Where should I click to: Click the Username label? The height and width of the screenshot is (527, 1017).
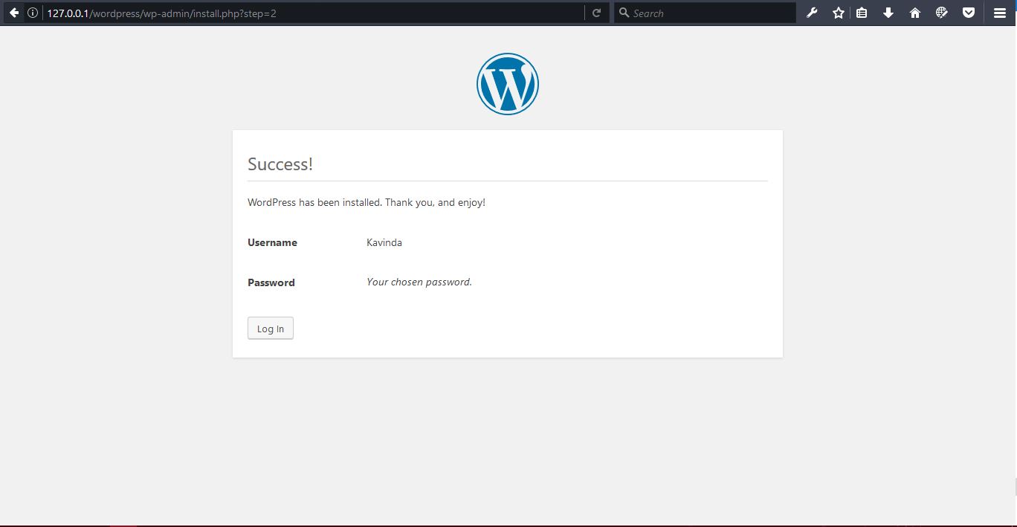tap(272, 242)
